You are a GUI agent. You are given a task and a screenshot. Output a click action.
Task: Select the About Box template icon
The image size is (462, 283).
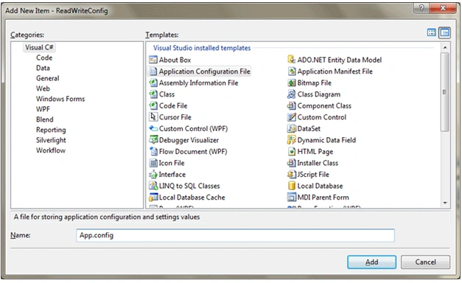tap(153, 60)
